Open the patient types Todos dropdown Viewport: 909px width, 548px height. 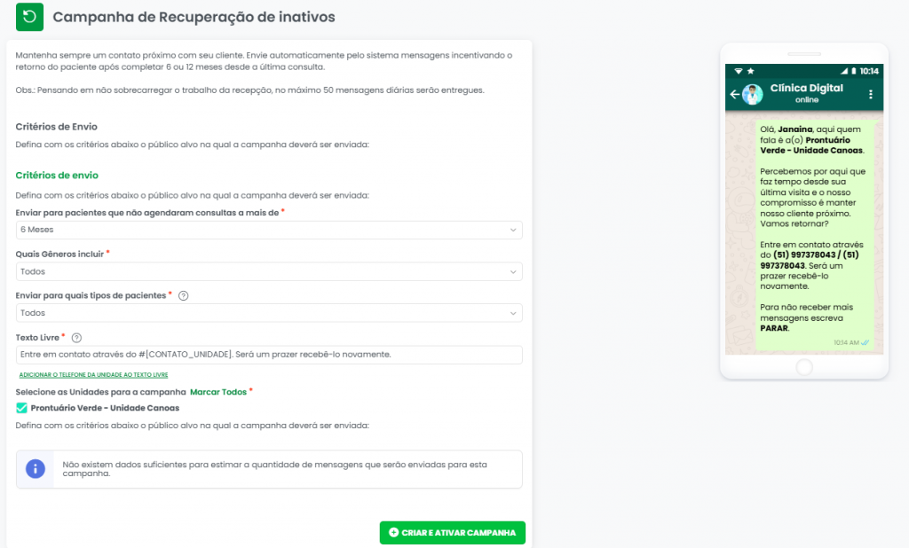coord(269,313)
